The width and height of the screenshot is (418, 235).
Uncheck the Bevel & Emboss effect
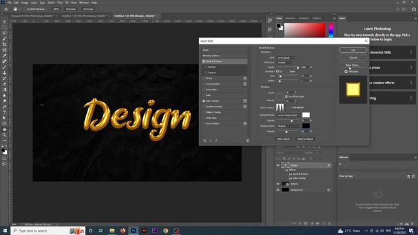[204, 61]
